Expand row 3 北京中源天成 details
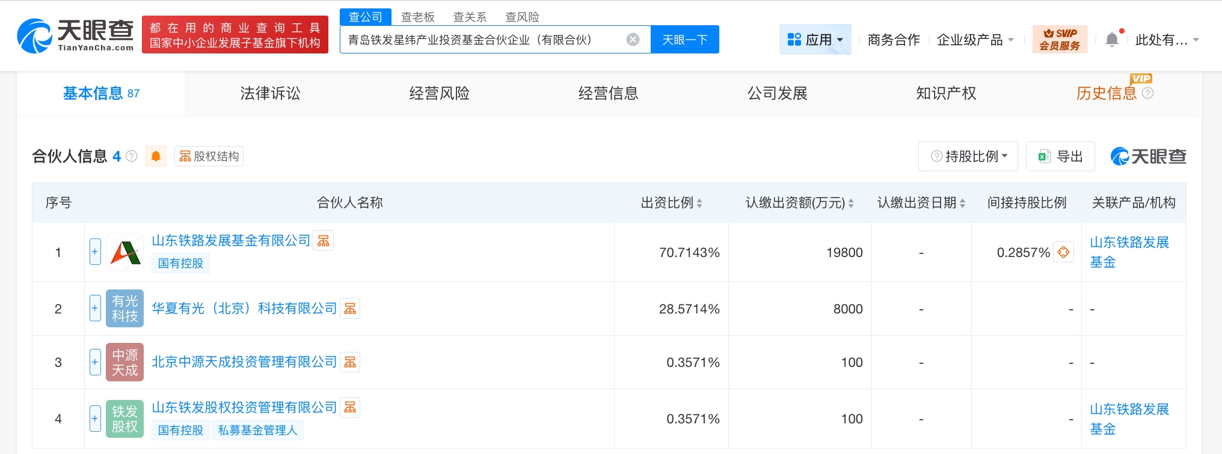 tap(95, 362)
